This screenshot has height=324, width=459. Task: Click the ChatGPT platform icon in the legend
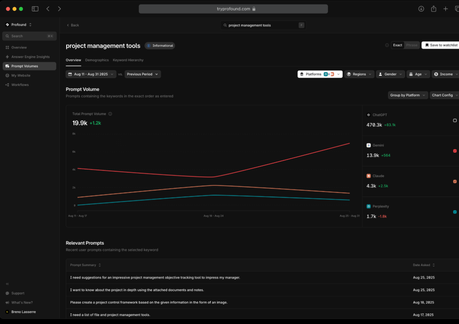369,115
